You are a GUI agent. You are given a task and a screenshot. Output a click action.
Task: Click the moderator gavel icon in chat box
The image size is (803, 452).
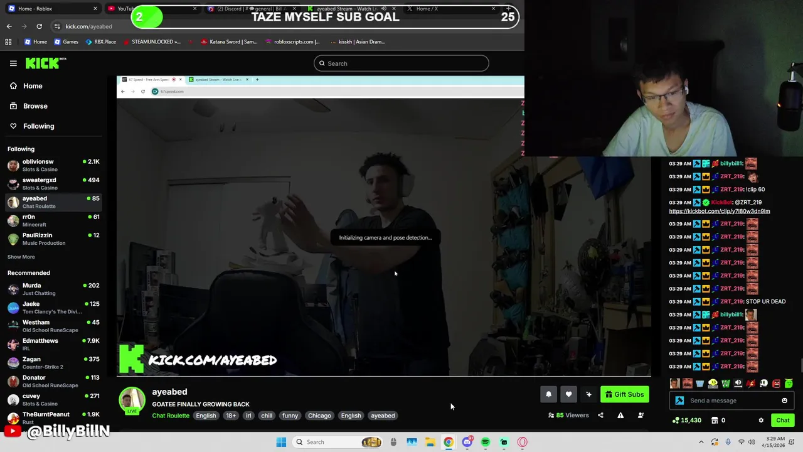679,401
